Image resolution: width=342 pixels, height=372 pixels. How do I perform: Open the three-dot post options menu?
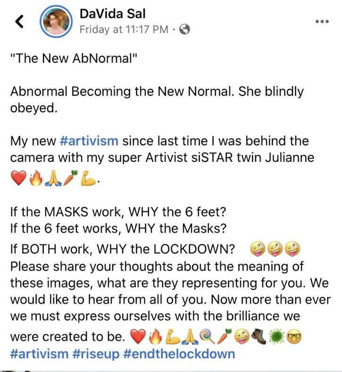point(322,22)
